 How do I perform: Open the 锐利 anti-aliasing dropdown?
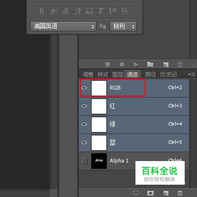point(123,26)
